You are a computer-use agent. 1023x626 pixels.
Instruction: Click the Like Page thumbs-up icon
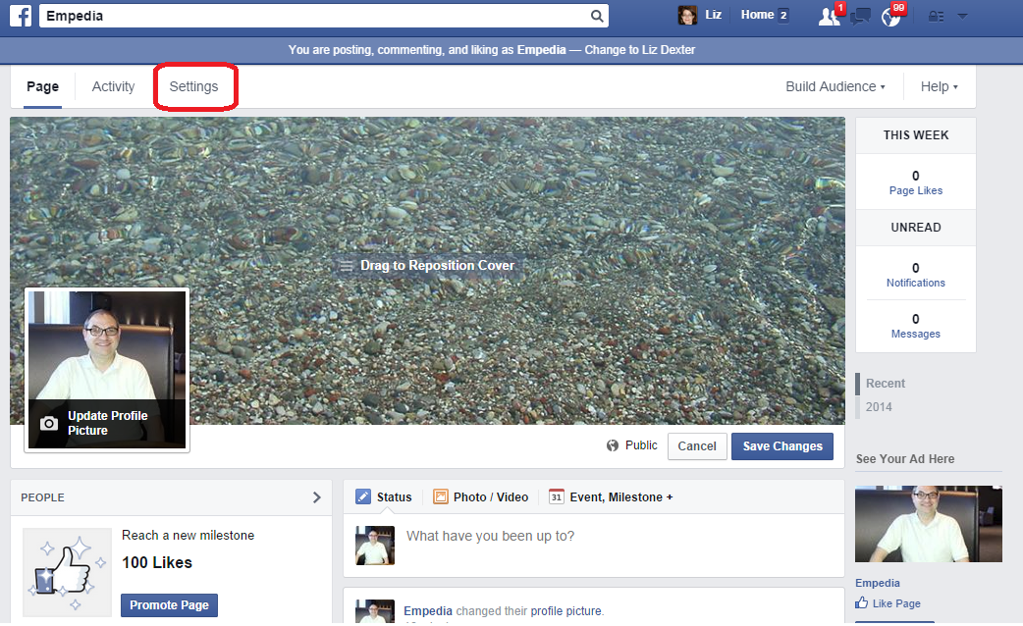(x=862, y=603)
